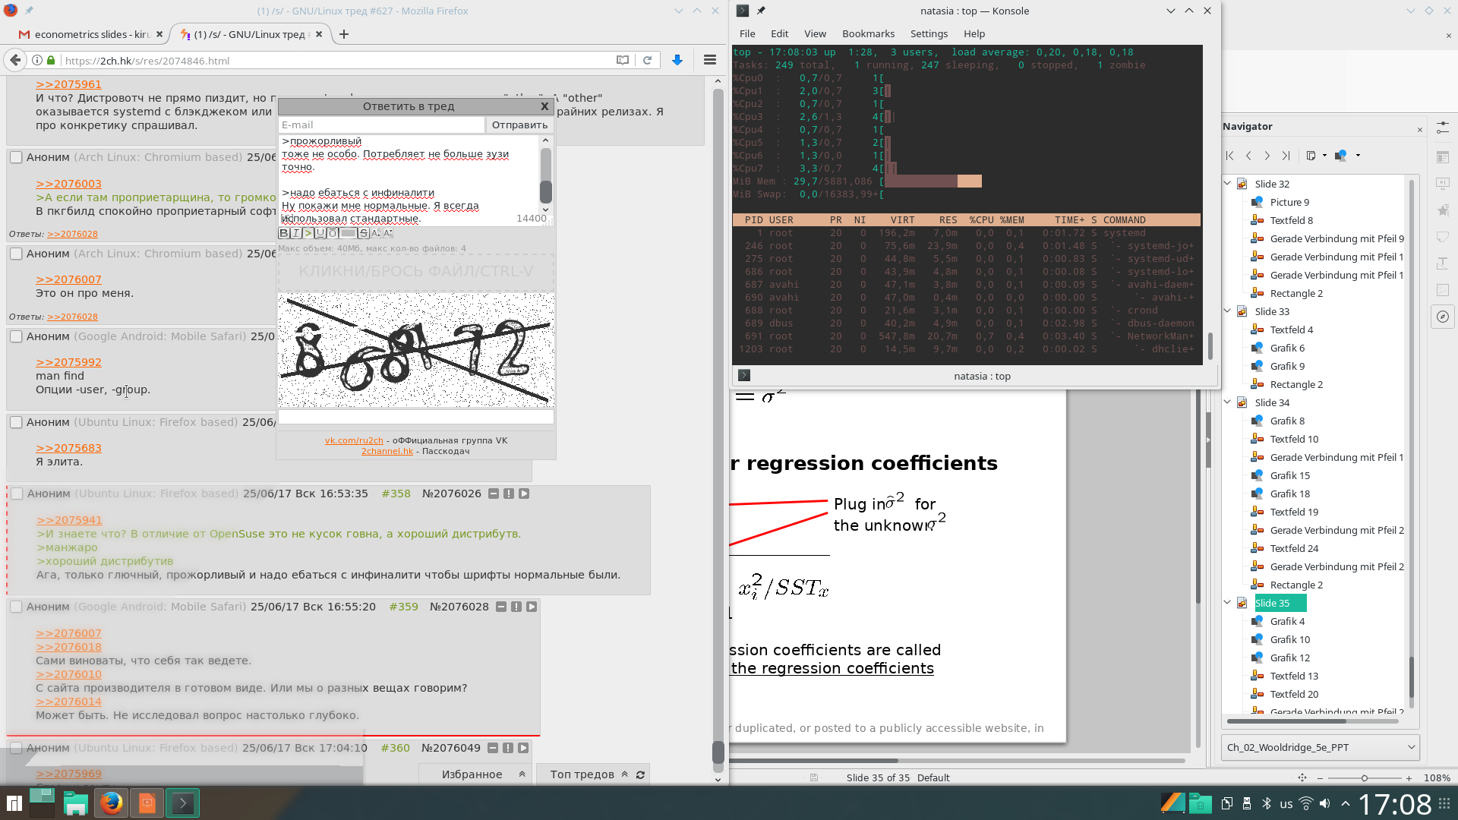The image size is (1458, 820).
Task: Open Navigator shape filter dropdown arrow
Action: (x=1358, y=156)
